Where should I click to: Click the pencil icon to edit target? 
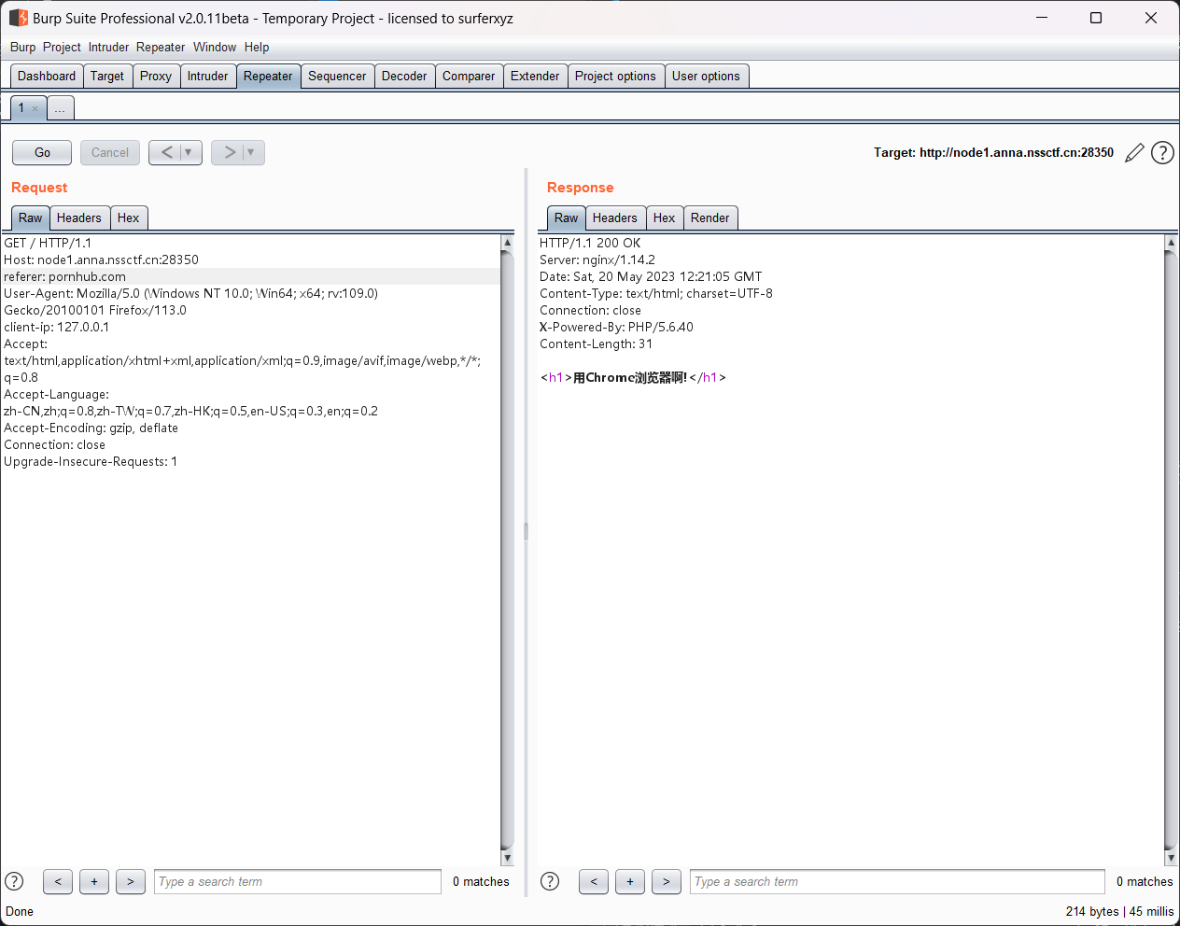coord(1134,153)
